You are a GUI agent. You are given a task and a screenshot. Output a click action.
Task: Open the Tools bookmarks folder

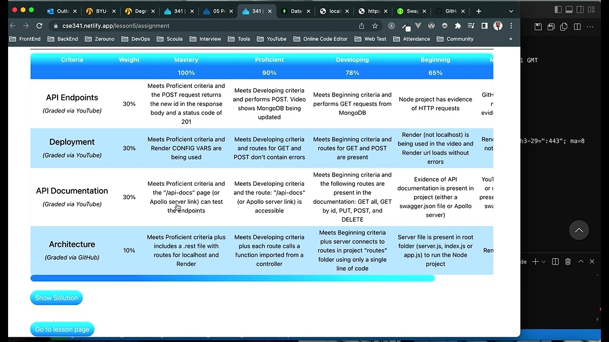click(x=239, y=39)
